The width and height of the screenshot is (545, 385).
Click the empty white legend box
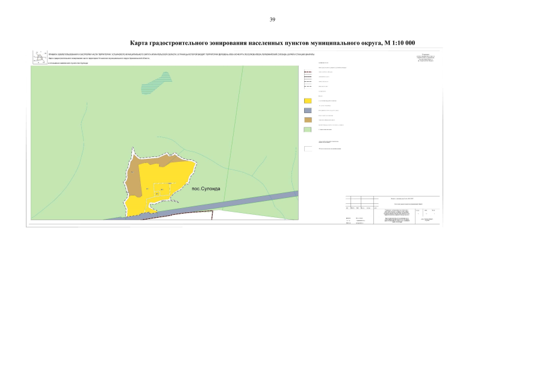coord(308,149)
